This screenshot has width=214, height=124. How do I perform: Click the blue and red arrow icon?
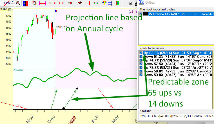(26, 3)
